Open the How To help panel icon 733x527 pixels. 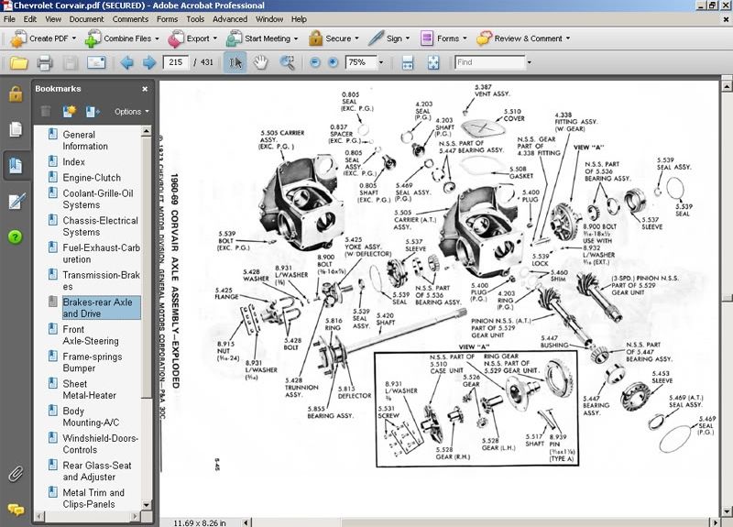(x=15, y=237)
